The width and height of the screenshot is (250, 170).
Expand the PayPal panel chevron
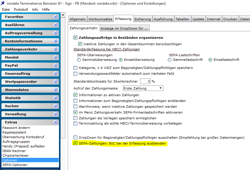point(56,65)
